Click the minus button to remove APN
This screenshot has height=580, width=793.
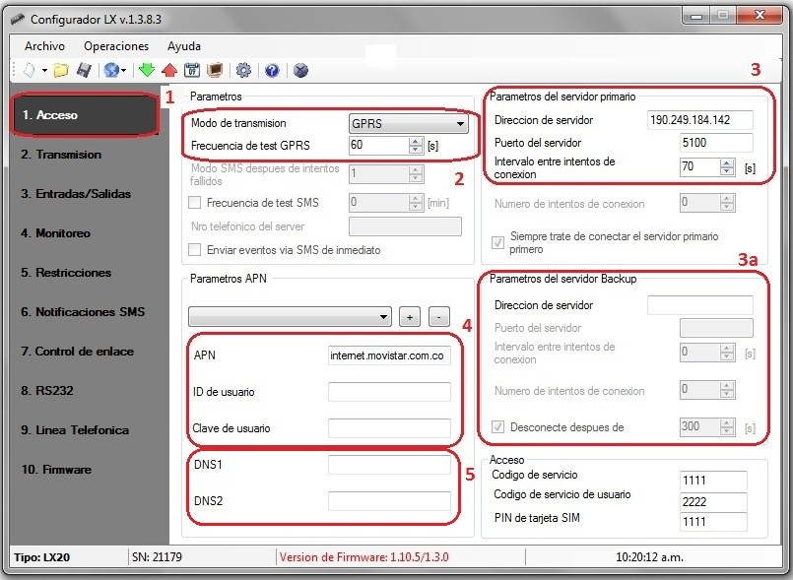(x=439, y=317)
